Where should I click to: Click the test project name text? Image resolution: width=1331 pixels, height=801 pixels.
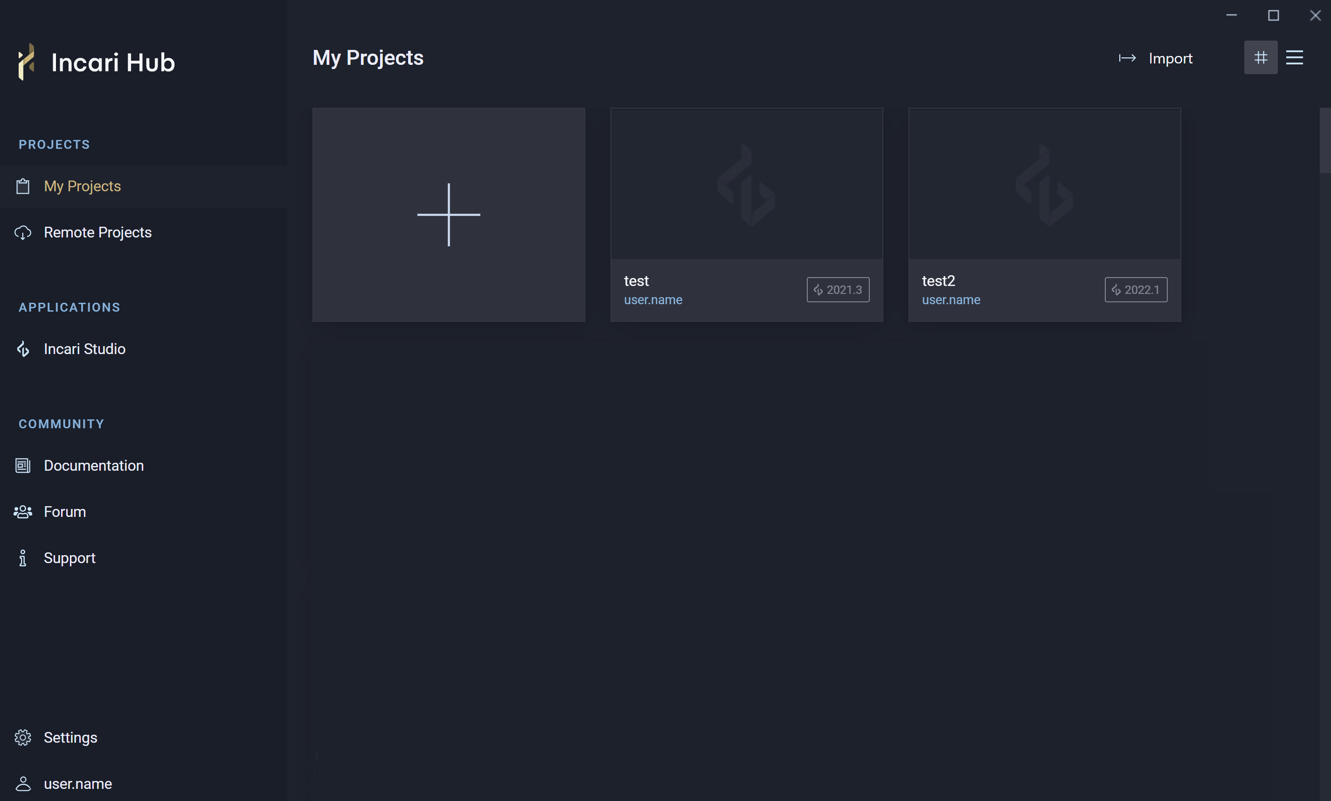636,281
